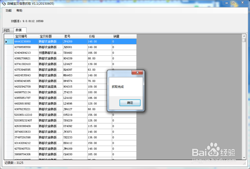Click the 宝贝标题 column header
This screenshot has height=169, width=250.
[x=50, y=36]
